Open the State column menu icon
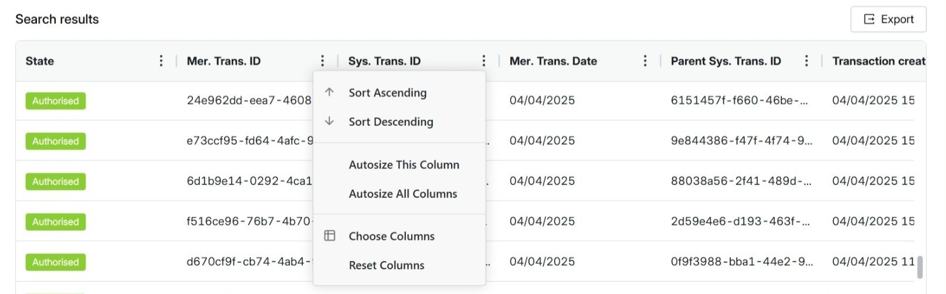This screenshot has height=294, width=946. coord(161,61)
